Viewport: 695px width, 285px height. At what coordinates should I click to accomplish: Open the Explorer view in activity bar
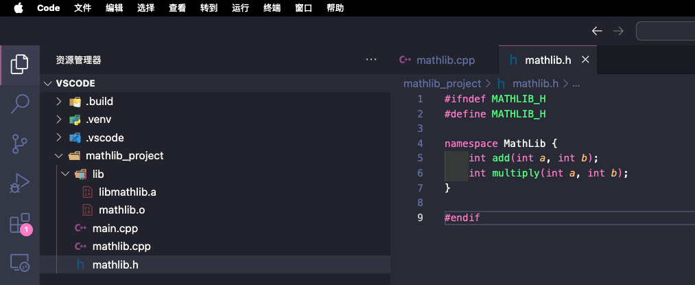coord(19,65)
